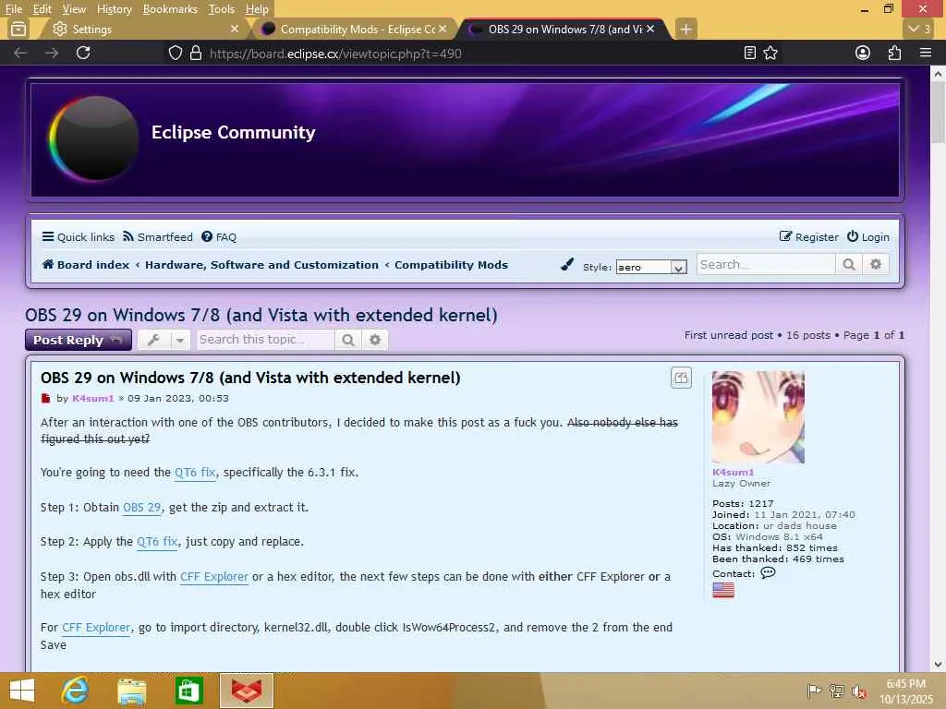Click the Register link
The height and width of the screenshot is (709, 946).
(808, 237)
